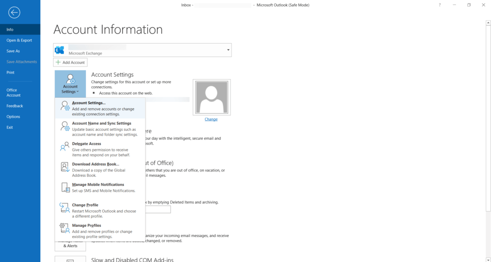Screen dimensions: 491x262
Task: Choose Change Profile menu entry
Action: 100,210
